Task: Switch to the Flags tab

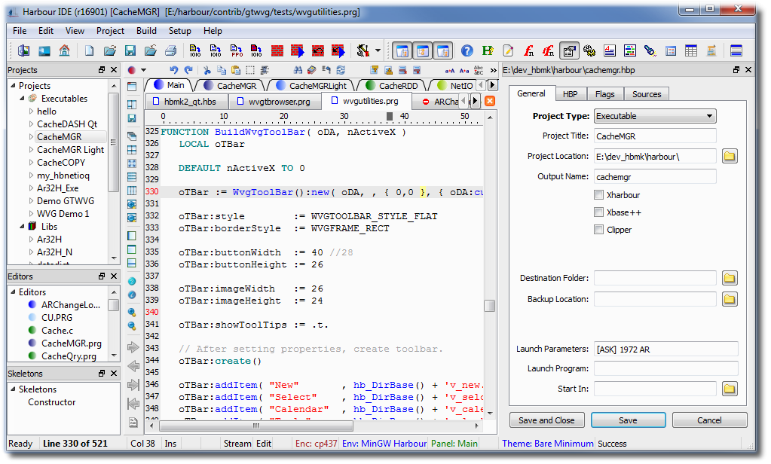Action: (x=604, y=94)
